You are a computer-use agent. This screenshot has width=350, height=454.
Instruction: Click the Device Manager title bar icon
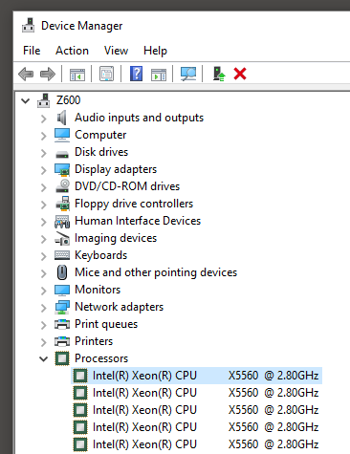point(29,26)
